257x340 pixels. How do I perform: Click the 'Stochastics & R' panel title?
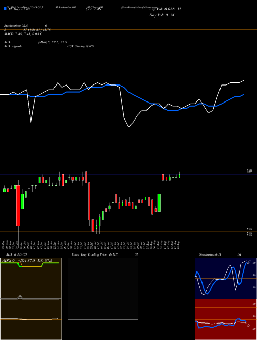click(210, 254)
